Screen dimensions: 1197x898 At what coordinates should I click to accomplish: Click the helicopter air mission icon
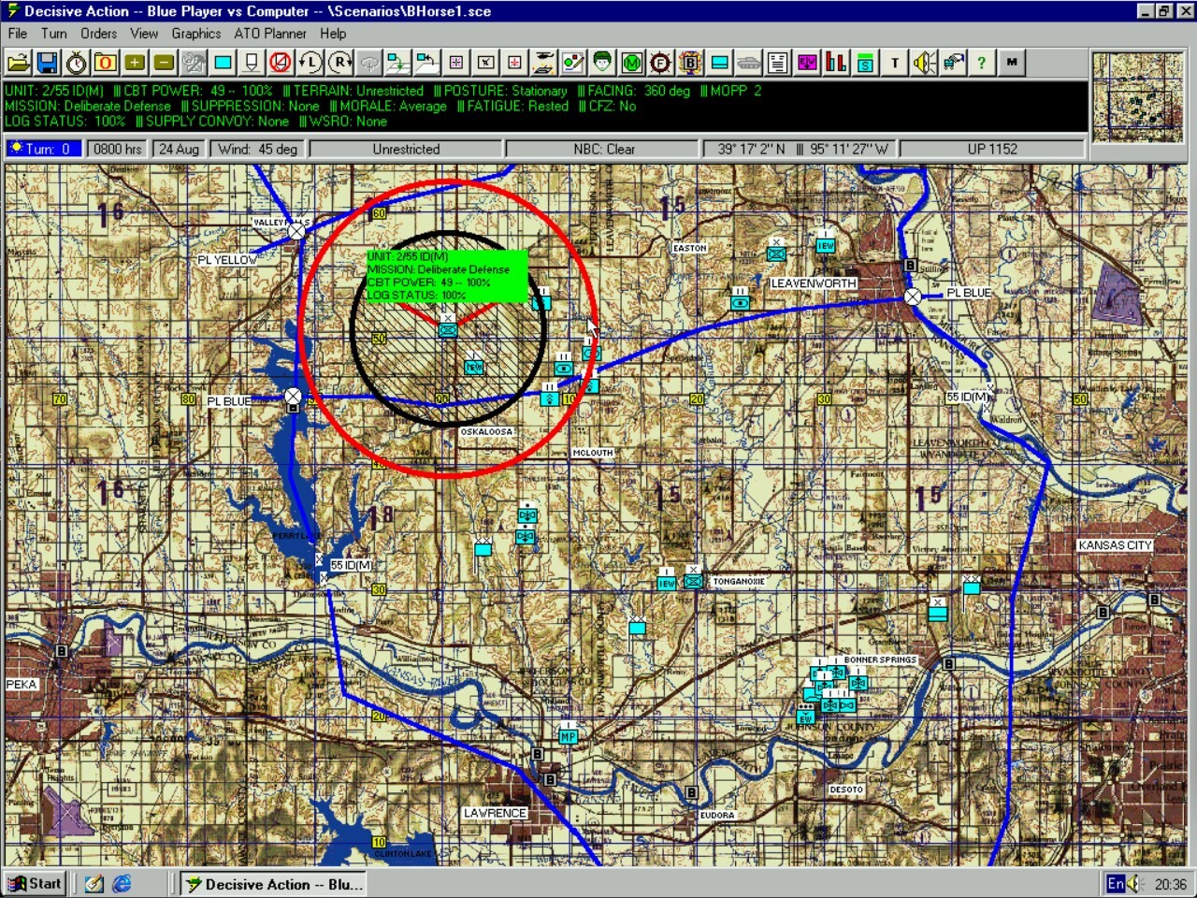point(543,63)
